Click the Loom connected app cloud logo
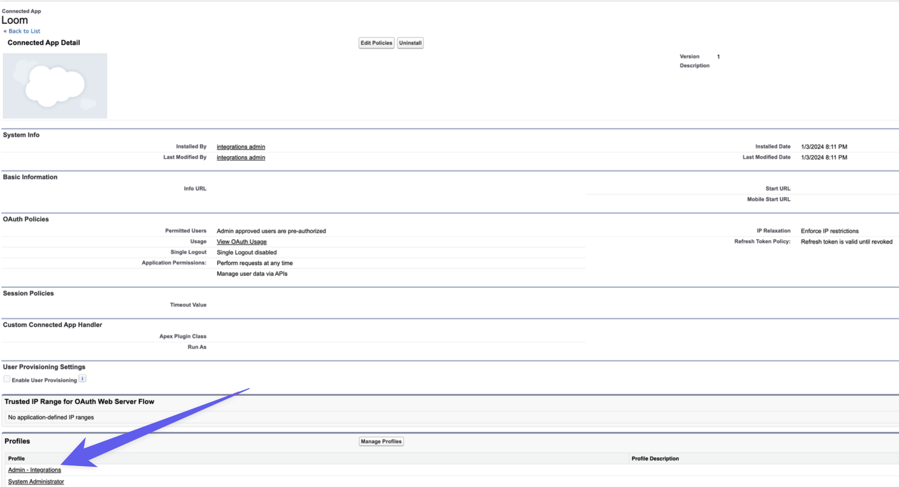Viewport: 899px width, 487px height. pos(55,85)
